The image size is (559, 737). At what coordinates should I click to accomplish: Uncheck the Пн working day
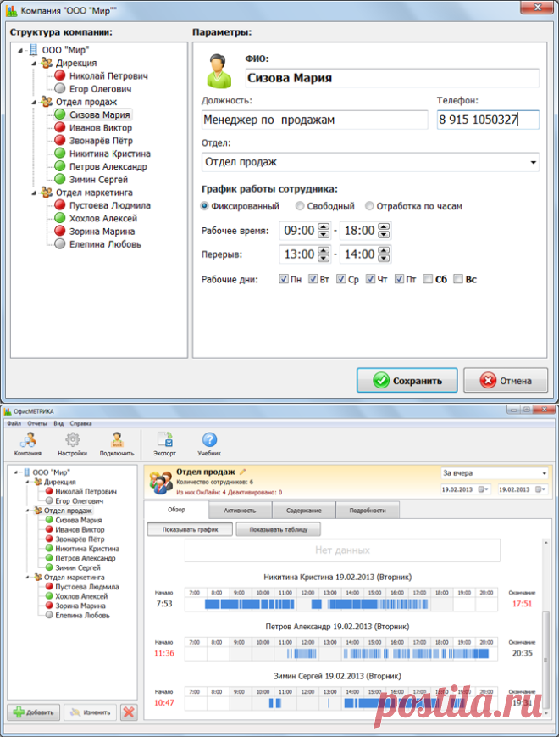pyautogui.click(x=284, y=279)
